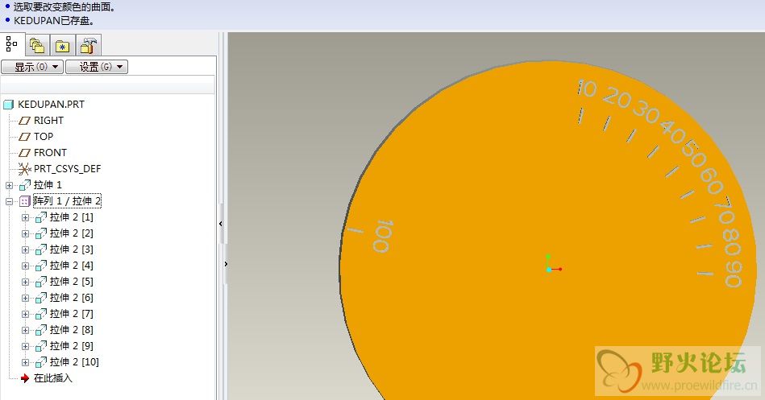
Task: Select PRT_CSYS_DEF coordinate system
Action: click(x=67, y=168)
